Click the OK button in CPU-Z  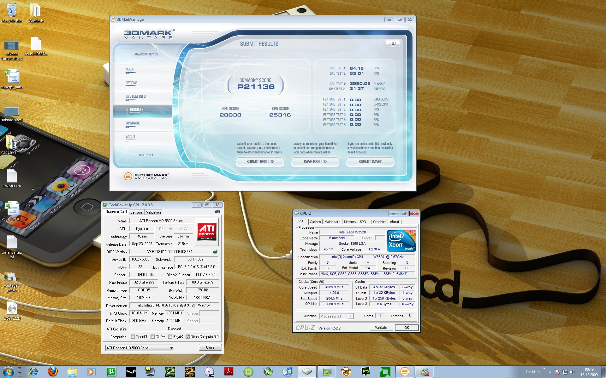tap(407, 328)
